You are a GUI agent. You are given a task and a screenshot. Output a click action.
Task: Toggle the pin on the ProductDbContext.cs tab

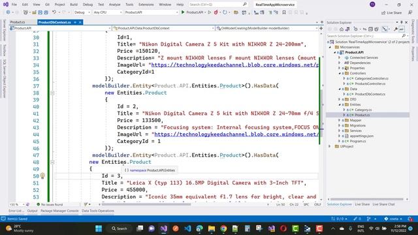tap(75, 22)
